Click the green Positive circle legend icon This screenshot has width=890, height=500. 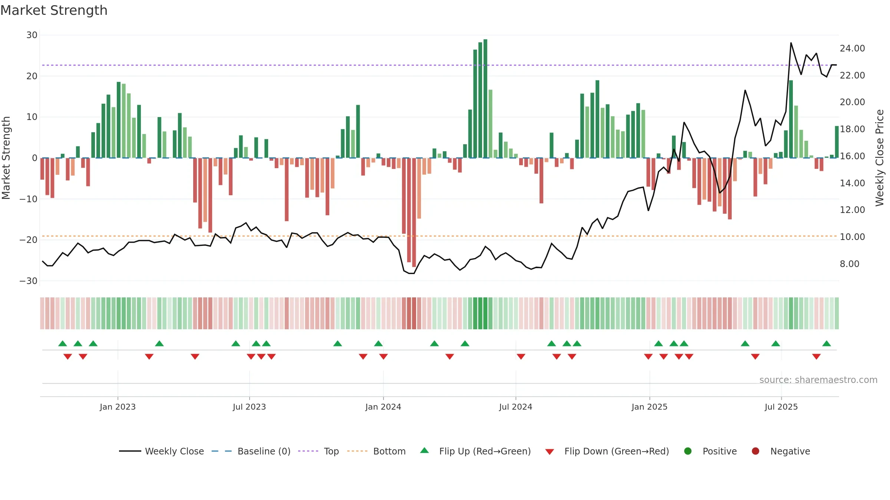coord(688,451)
